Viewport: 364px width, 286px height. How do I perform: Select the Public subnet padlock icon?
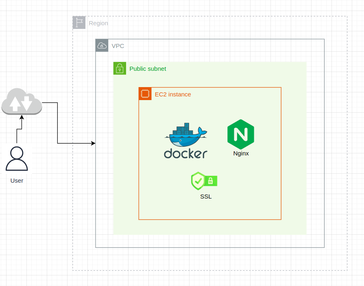coord(120,68)
